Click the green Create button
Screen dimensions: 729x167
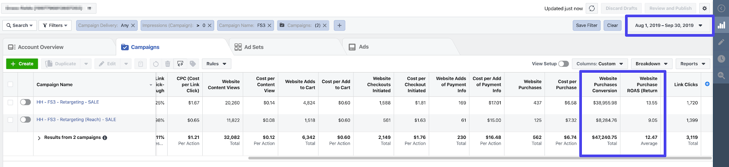(22, 64)
